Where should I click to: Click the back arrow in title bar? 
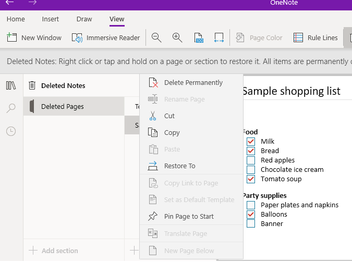click(10, 3)
